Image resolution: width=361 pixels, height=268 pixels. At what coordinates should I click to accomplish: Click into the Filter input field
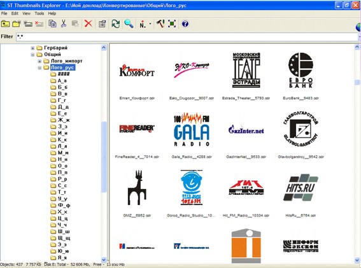[x=187, y=37]
